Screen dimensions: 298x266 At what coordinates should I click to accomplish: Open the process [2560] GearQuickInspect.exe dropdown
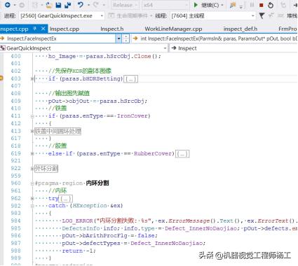[61, 16]
